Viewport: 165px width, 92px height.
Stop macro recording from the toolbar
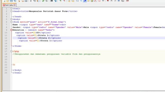tap(111, 1)
